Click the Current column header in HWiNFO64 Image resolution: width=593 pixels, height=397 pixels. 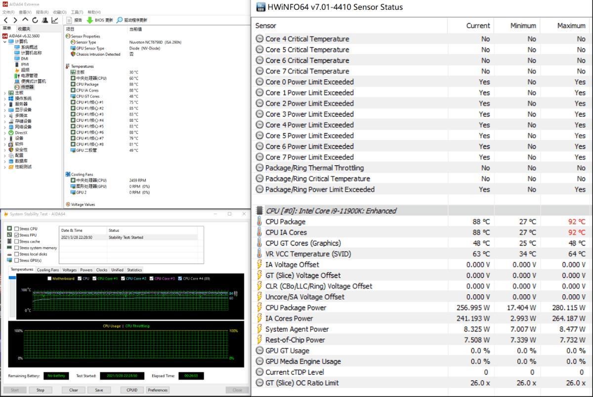coord(471,26)
